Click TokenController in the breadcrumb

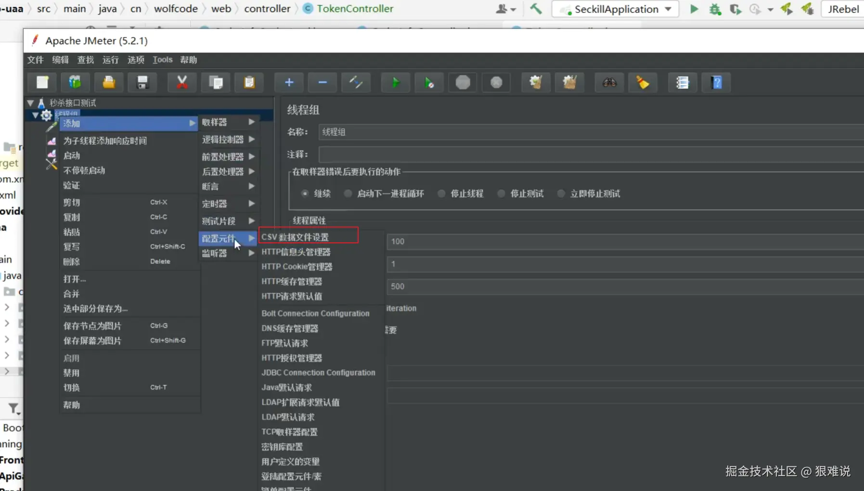click(x=355, y=9)
